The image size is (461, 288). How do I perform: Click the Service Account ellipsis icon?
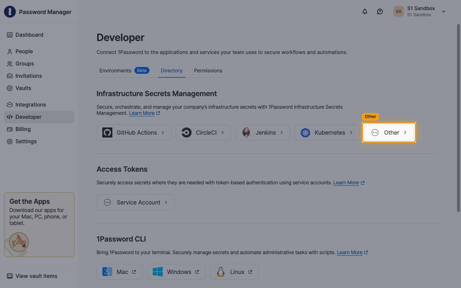tap(107, 202)
